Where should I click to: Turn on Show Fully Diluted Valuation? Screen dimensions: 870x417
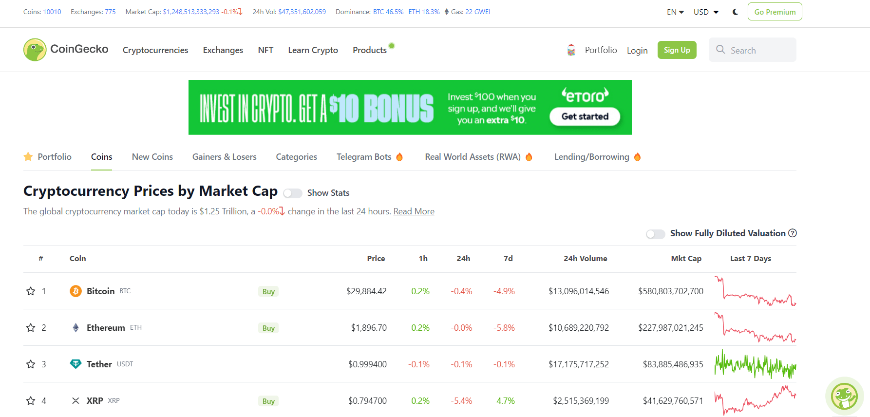coord(655,234)
